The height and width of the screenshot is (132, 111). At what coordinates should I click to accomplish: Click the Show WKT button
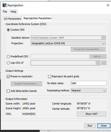(92, 114)
